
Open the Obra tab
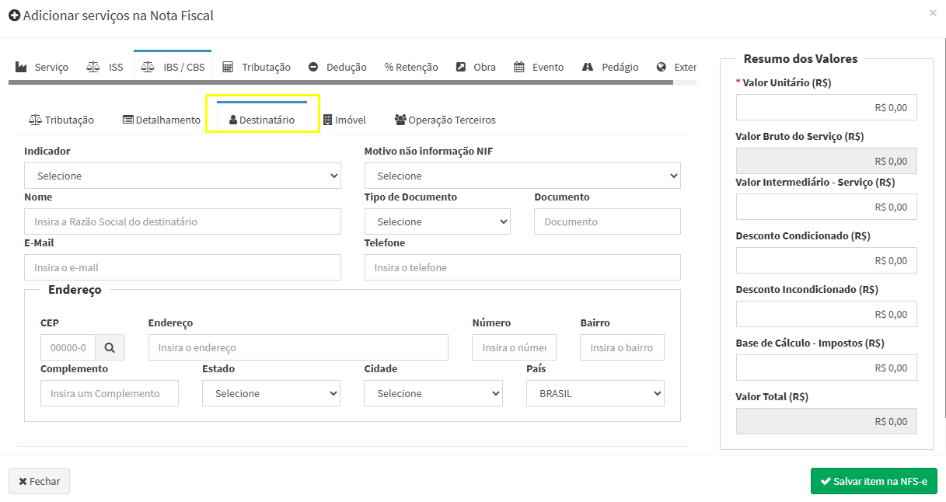(476, 67)
